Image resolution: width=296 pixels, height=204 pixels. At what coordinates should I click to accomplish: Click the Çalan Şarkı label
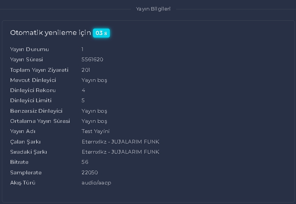click(25, 142)
